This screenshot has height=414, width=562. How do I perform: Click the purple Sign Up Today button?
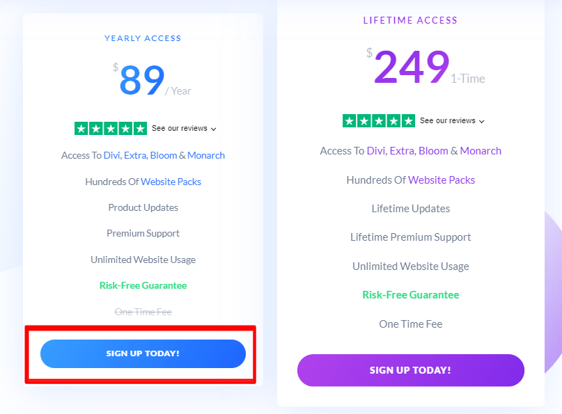(410, 370)
